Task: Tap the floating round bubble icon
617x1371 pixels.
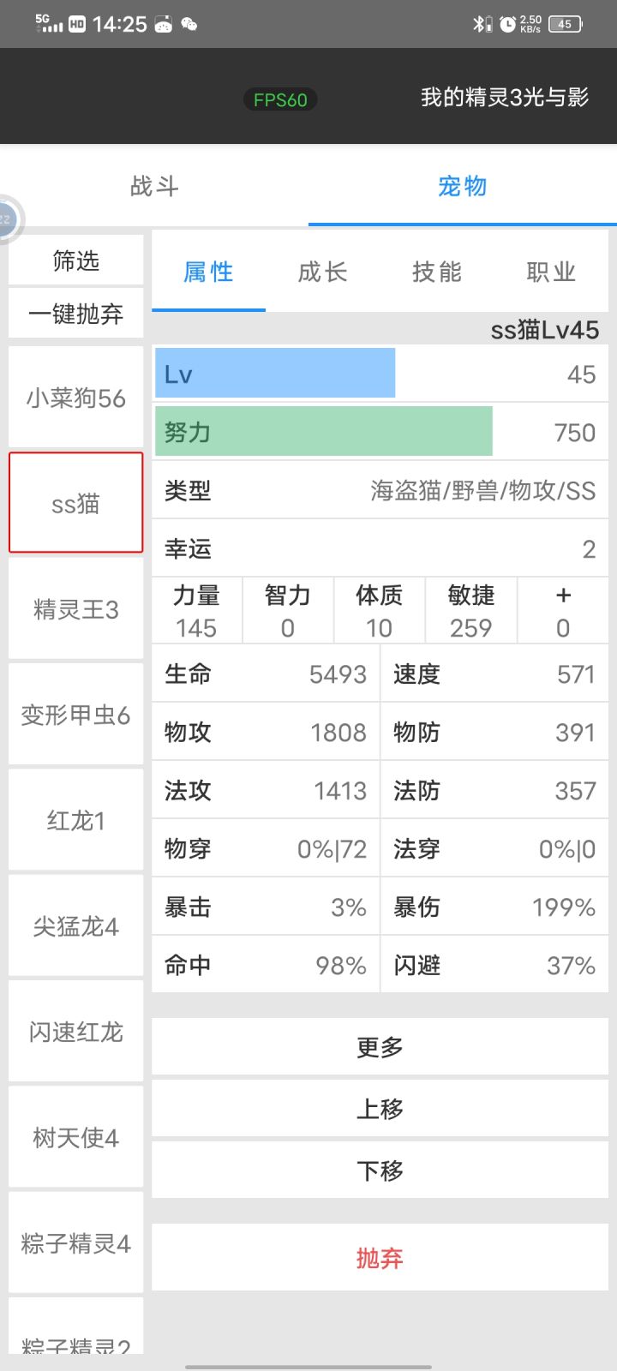Action: coord(9,219)
